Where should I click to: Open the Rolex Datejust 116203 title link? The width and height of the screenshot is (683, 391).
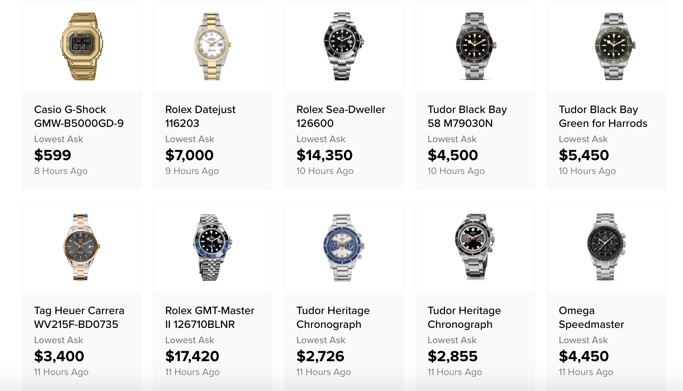(200, 116)
